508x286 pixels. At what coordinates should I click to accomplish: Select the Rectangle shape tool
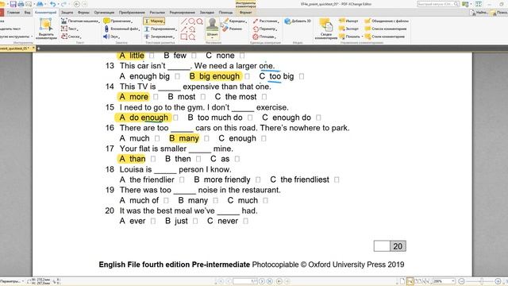click(x=183, y=37)
